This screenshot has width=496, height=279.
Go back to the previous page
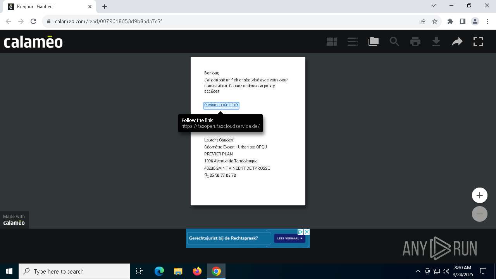9,21
